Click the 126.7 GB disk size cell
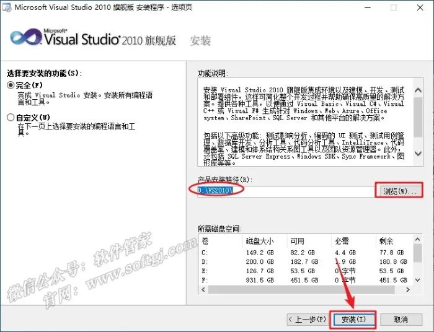This screenshot has height=332, width=434. [x=260, y=271]
